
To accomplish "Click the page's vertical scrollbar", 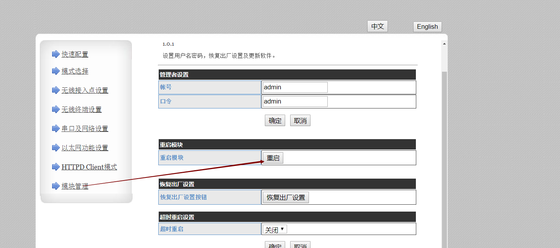I will (x=444, y=153).
